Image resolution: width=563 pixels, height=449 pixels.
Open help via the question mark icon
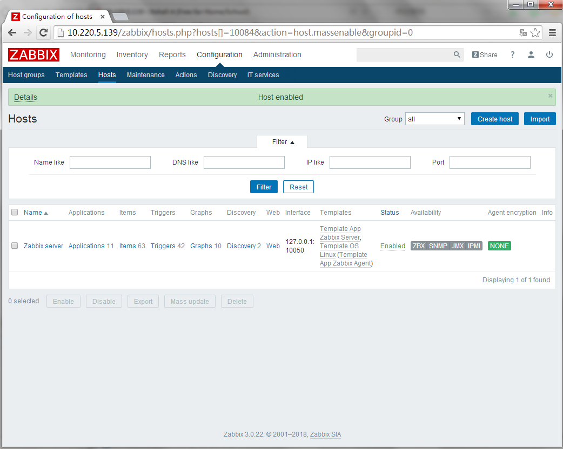tap(512, 55)
